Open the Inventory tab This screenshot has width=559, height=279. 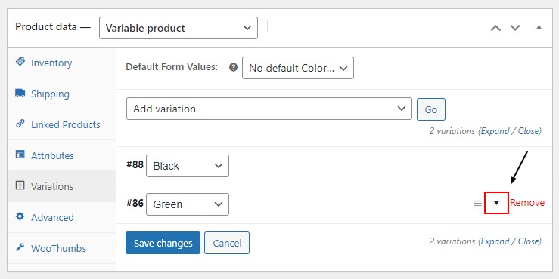pyautogui.click(x=61, y=63)
